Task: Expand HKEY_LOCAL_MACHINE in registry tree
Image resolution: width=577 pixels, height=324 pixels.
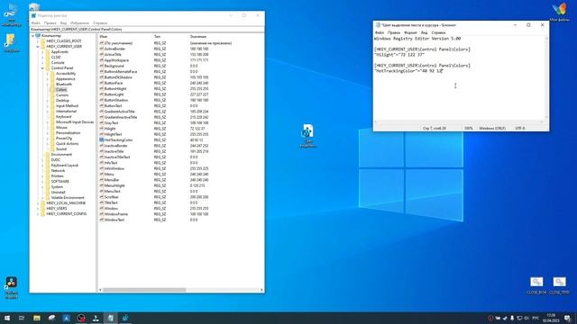Action: click(38, 202)
